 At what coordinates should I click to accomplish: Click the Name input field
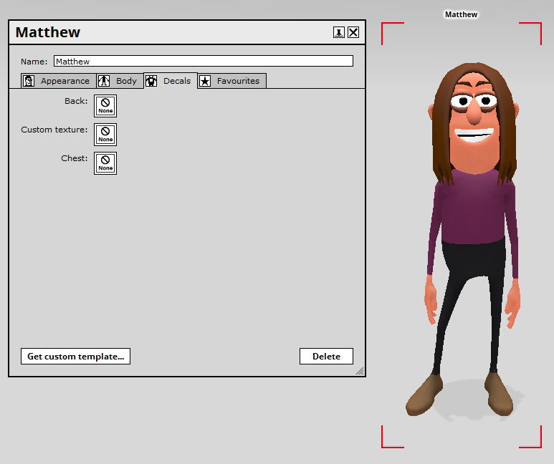point(204,61)
